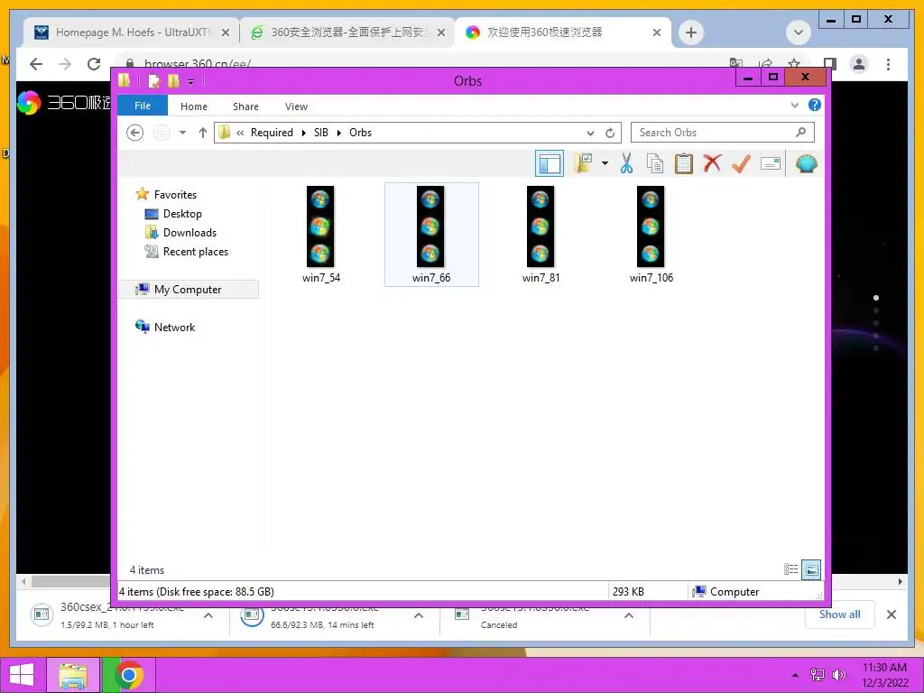Switch to details view icon
This screenshot has width=924, height=693.
pos(790,569)
